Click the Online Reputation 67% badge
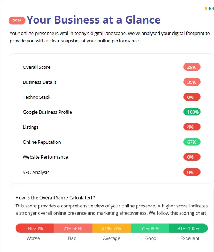This screenshot has height=252, width=214. [x=192, y=142]
